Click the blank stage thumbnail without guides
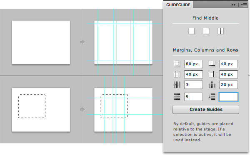The image size is (250, 155). (x=41, y=42)
